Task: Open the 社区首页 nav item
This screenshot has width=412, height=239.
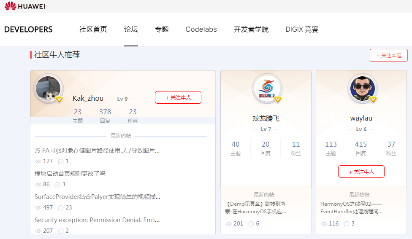Action: [x=93, y=30]
